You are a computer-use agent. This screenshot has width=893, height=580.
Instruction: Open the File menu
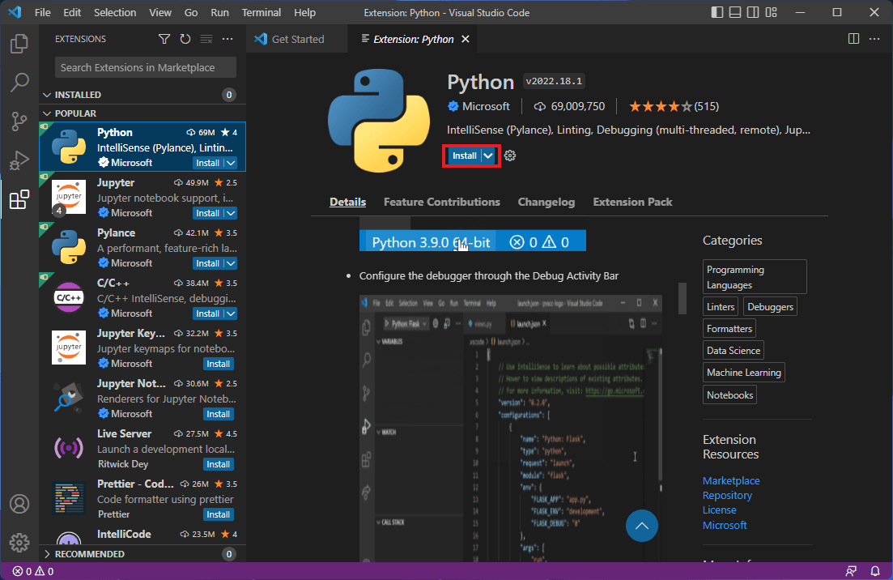pos(43,12)
